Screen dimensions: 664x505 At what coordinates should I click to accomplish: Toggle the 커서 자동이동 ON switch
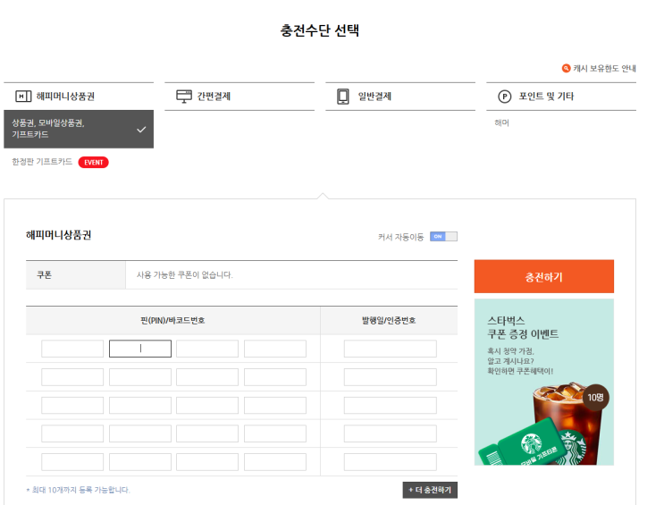click(443, 236)
